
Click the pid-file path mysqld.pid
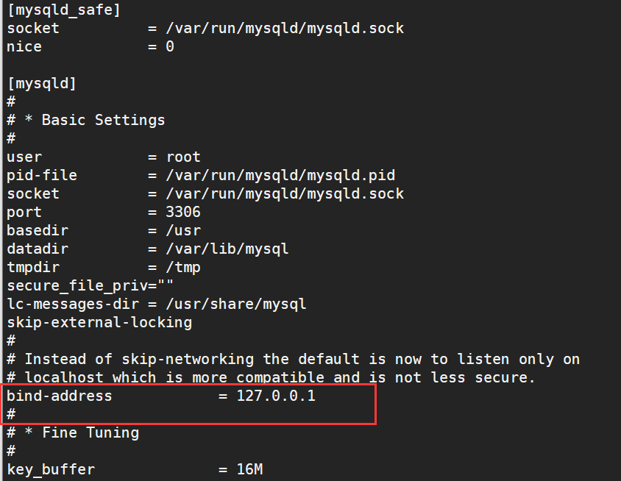tap(280, 175)
